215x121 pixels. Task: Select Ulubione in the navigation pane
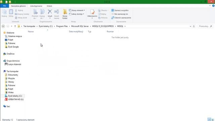tap(10, 33)
